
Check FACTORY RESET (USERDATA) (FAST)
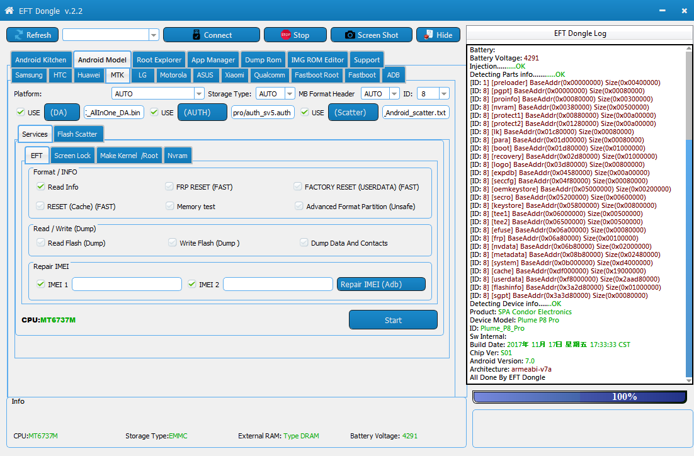pyautogui.click(x=298, y=186)
